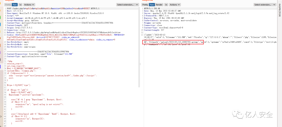
Task: Expand Response extension chevron arrow
Action: pyautogui.click(x=274, y=5)
